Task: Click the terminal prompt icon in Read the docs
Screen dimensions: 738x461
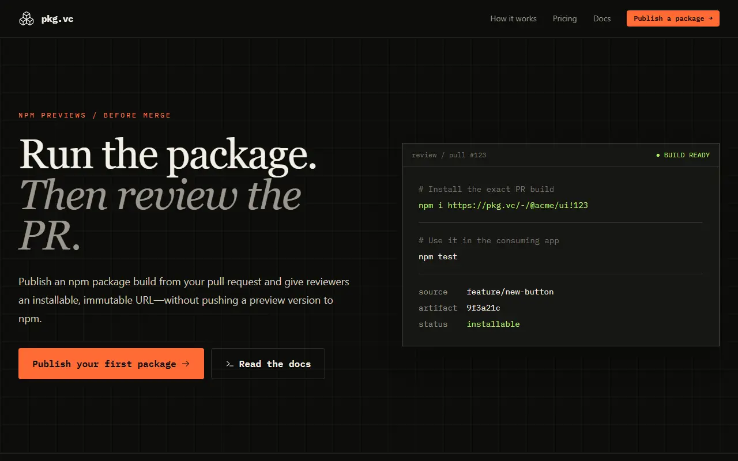Action: [x=229, y=364]
